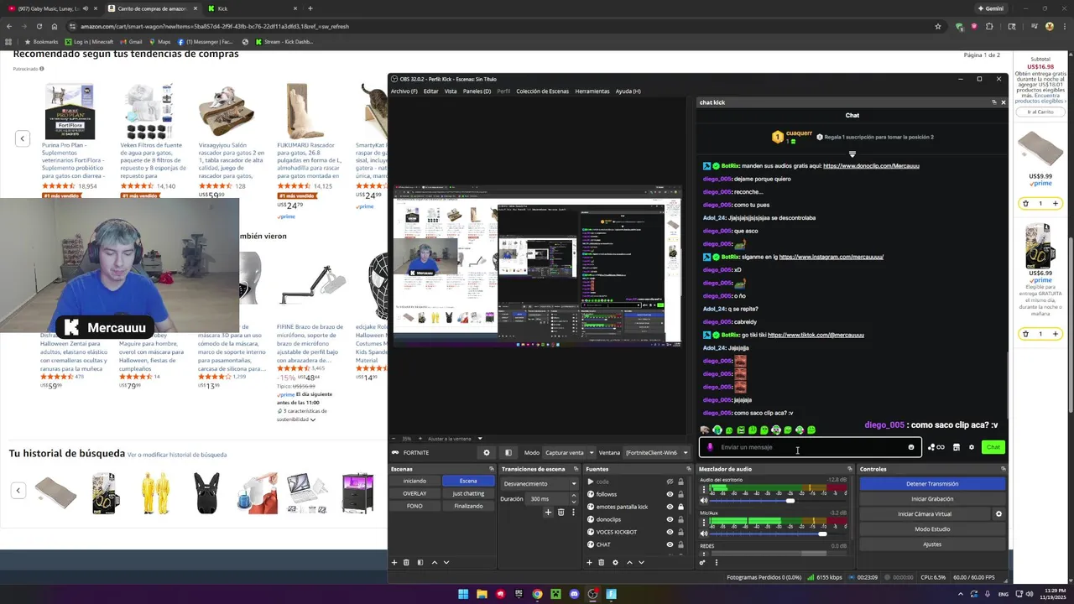Open virtual camera settings gear
1074x604 pixels.
(x=998, y=514)
